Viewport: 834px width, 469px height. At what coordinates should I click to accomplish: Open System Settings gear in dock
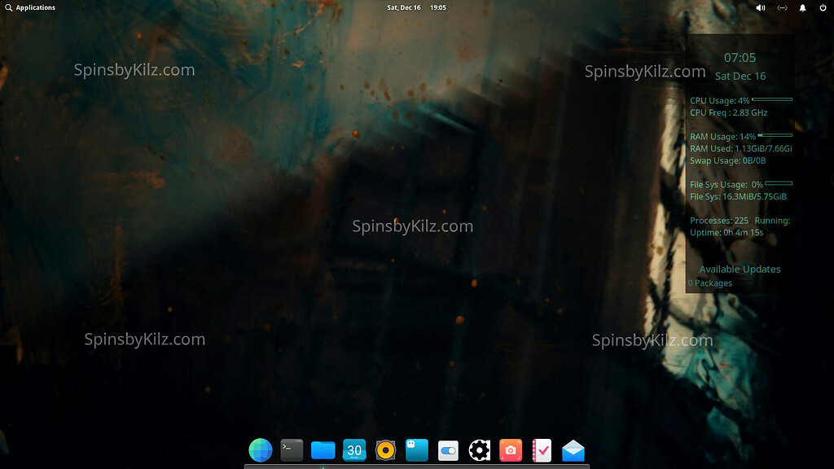[479, 449]
